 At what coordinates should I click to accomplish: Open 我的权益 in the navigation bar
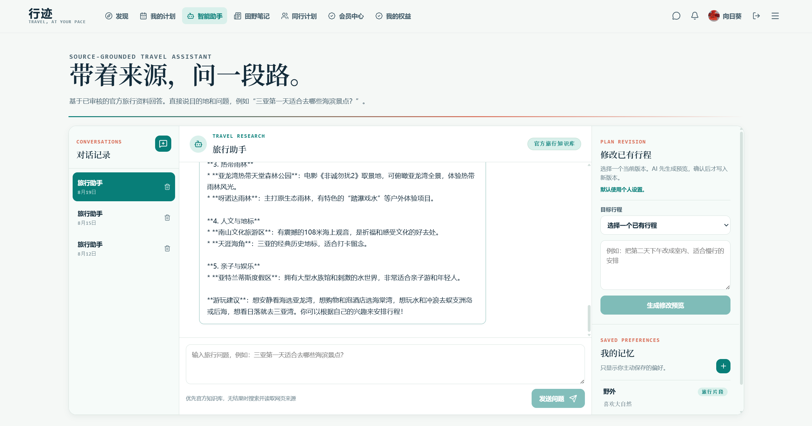tap(393, 16)
